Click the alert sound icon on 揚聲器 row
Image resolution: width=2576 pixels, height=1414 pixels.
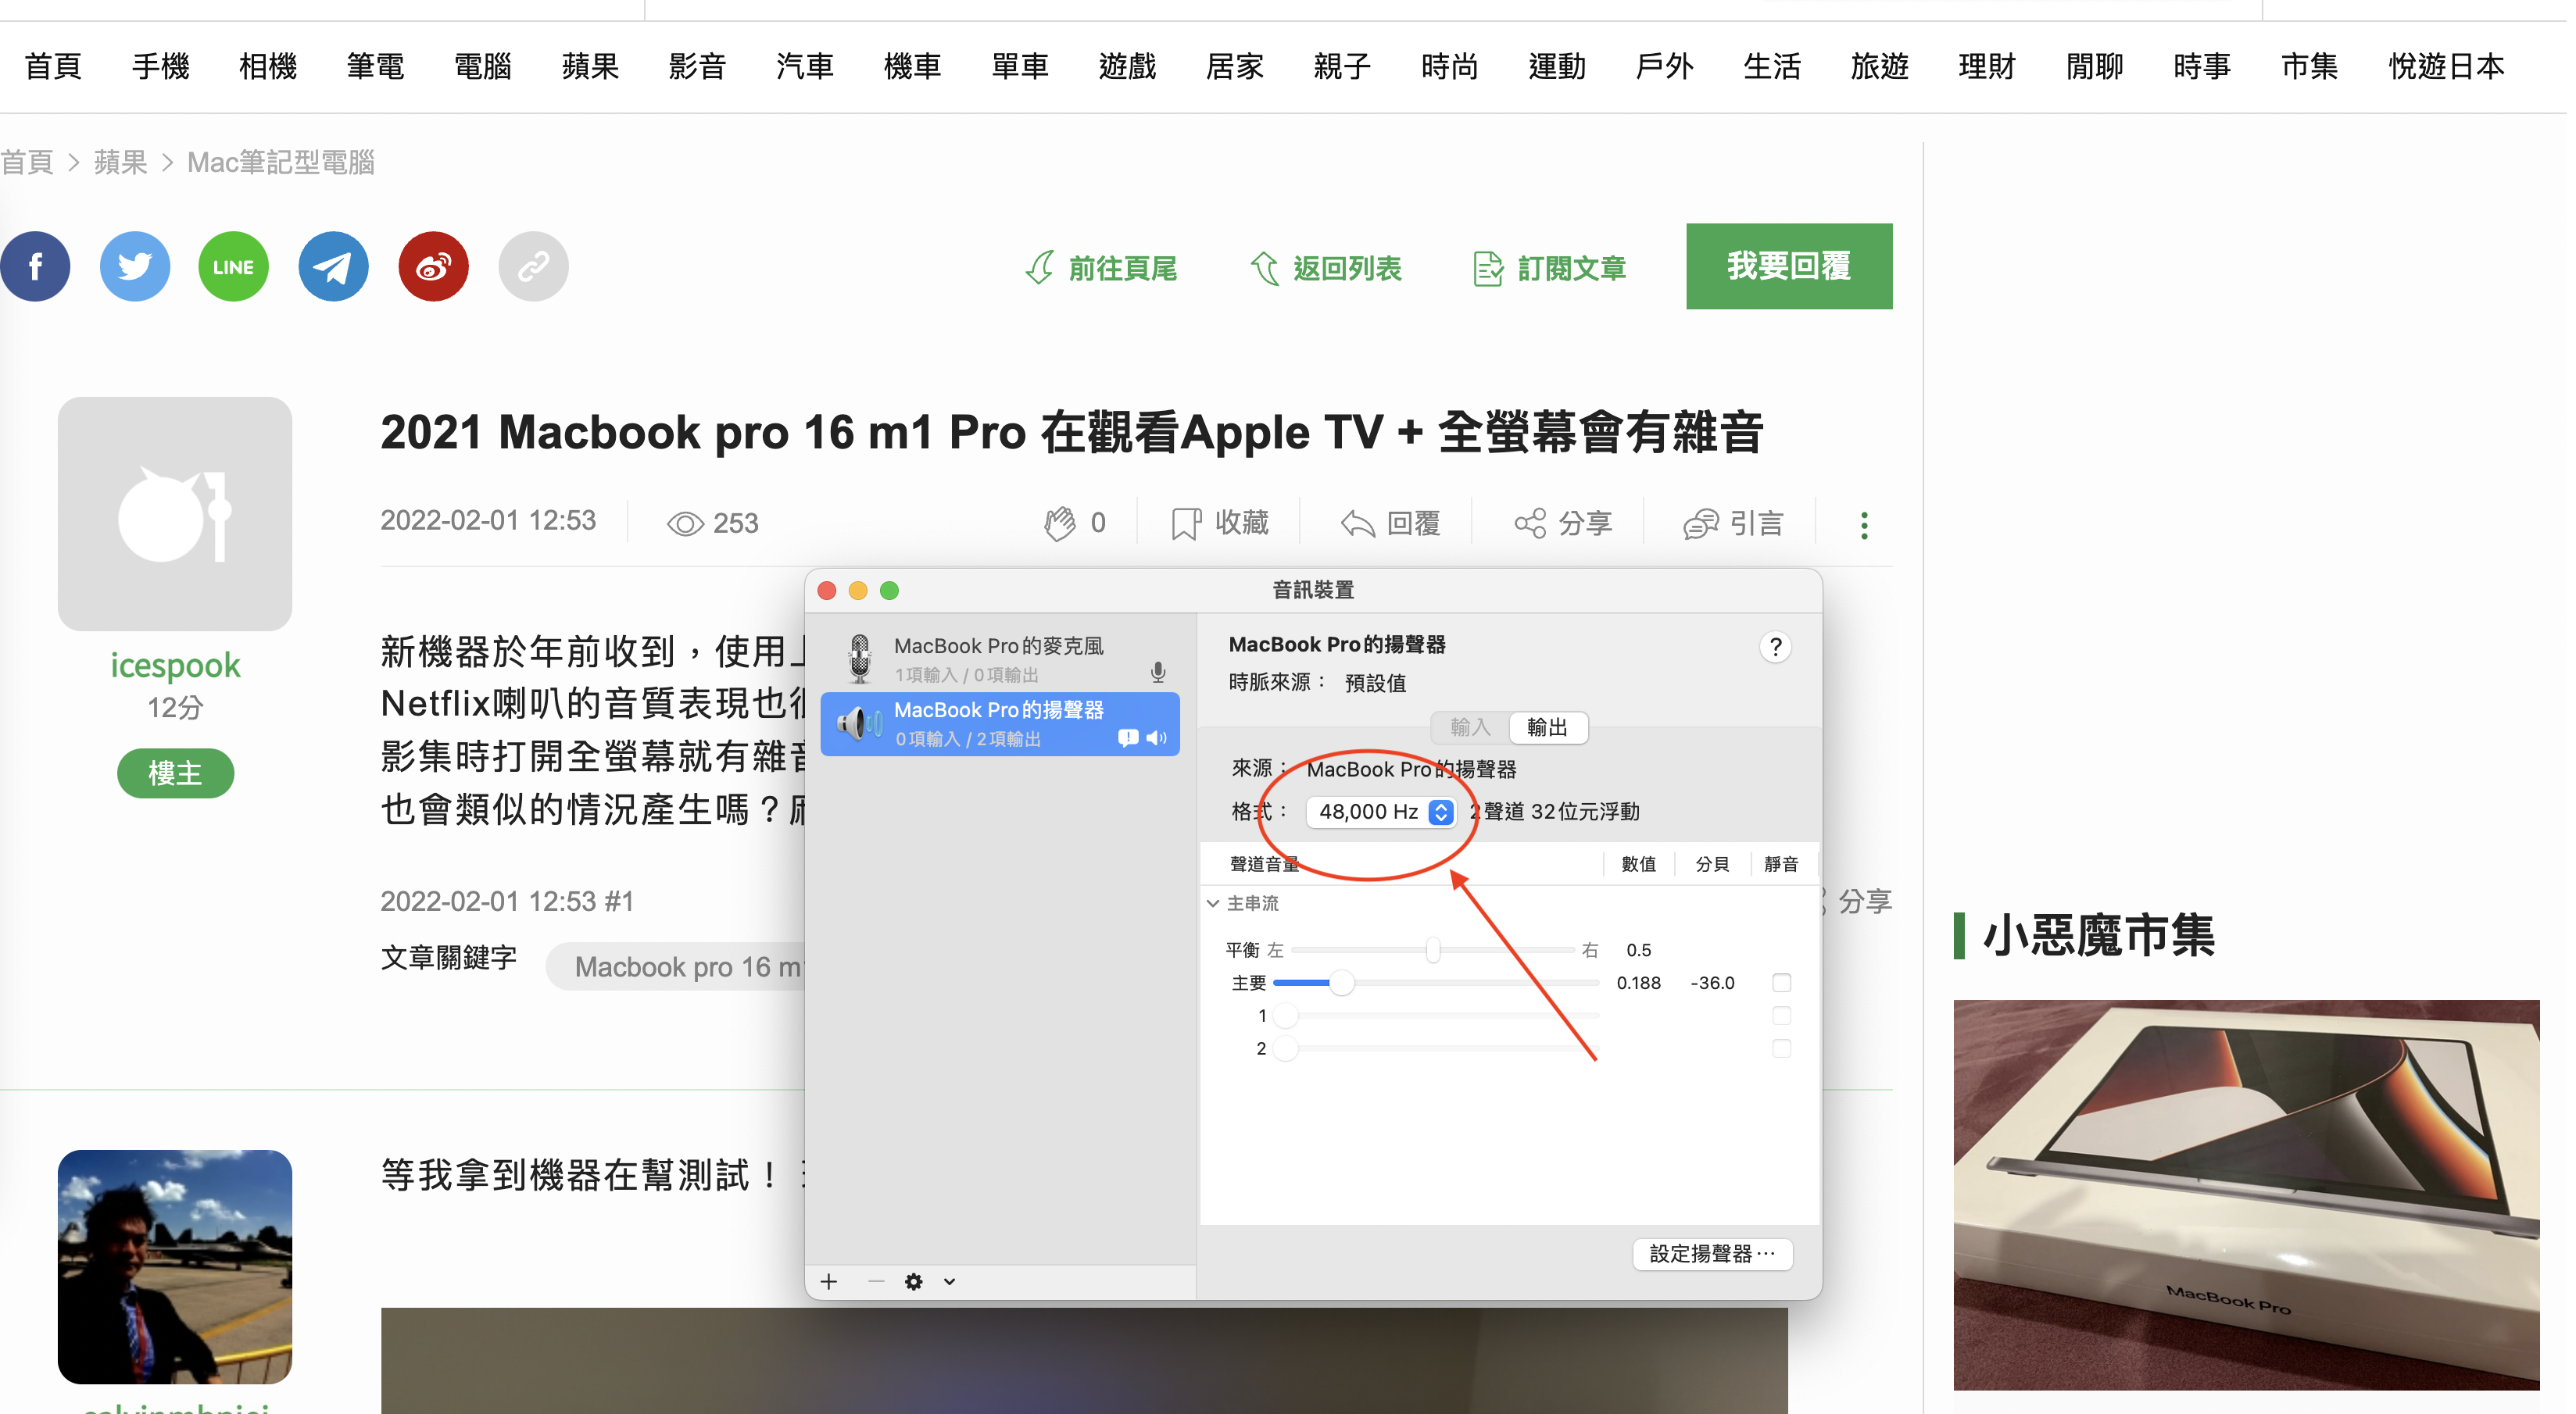(1128, 737)
